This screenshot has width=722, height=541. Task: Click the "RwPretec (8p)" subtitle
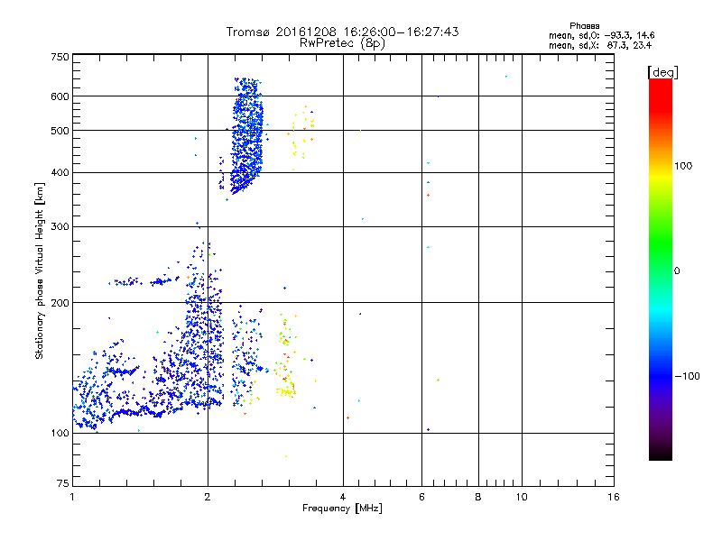tap(342, 43)
